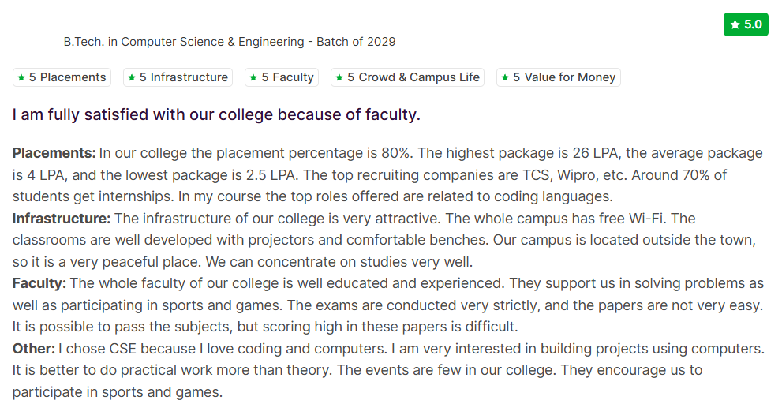Click the bold "Faculty:" heading in the review body
This screenshot has width=782, height=404.
39,282
